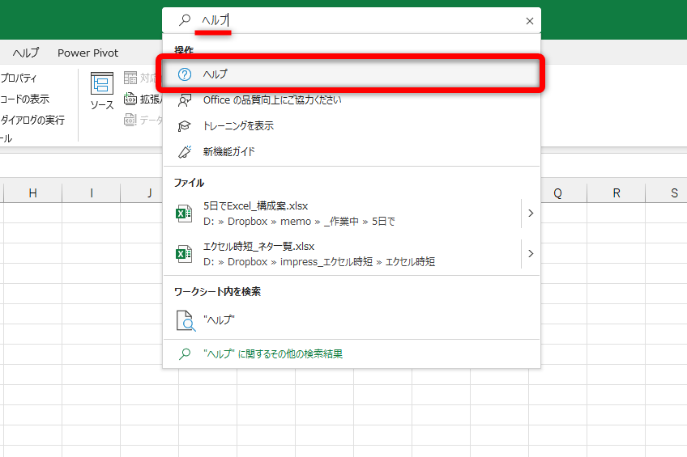Click Excel icon for 5日でExcel_構成案.xlsx
Screen dimensions: 687x457
(x=184, y=214)
